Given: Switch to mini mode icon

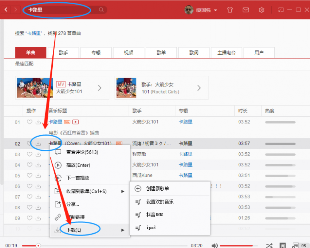Looking at the screenshot, I should (281, 10).
